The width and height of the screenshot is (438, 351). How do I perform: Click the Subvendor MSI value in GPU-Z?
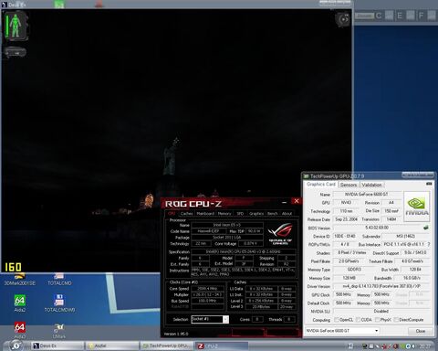click(406, 236)
